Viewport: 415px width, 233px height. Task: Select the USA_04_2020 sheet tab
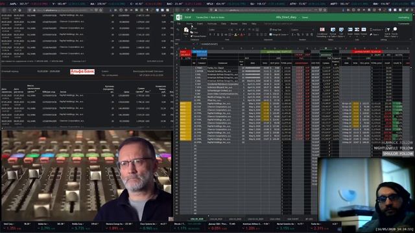(x=216, y=219)
